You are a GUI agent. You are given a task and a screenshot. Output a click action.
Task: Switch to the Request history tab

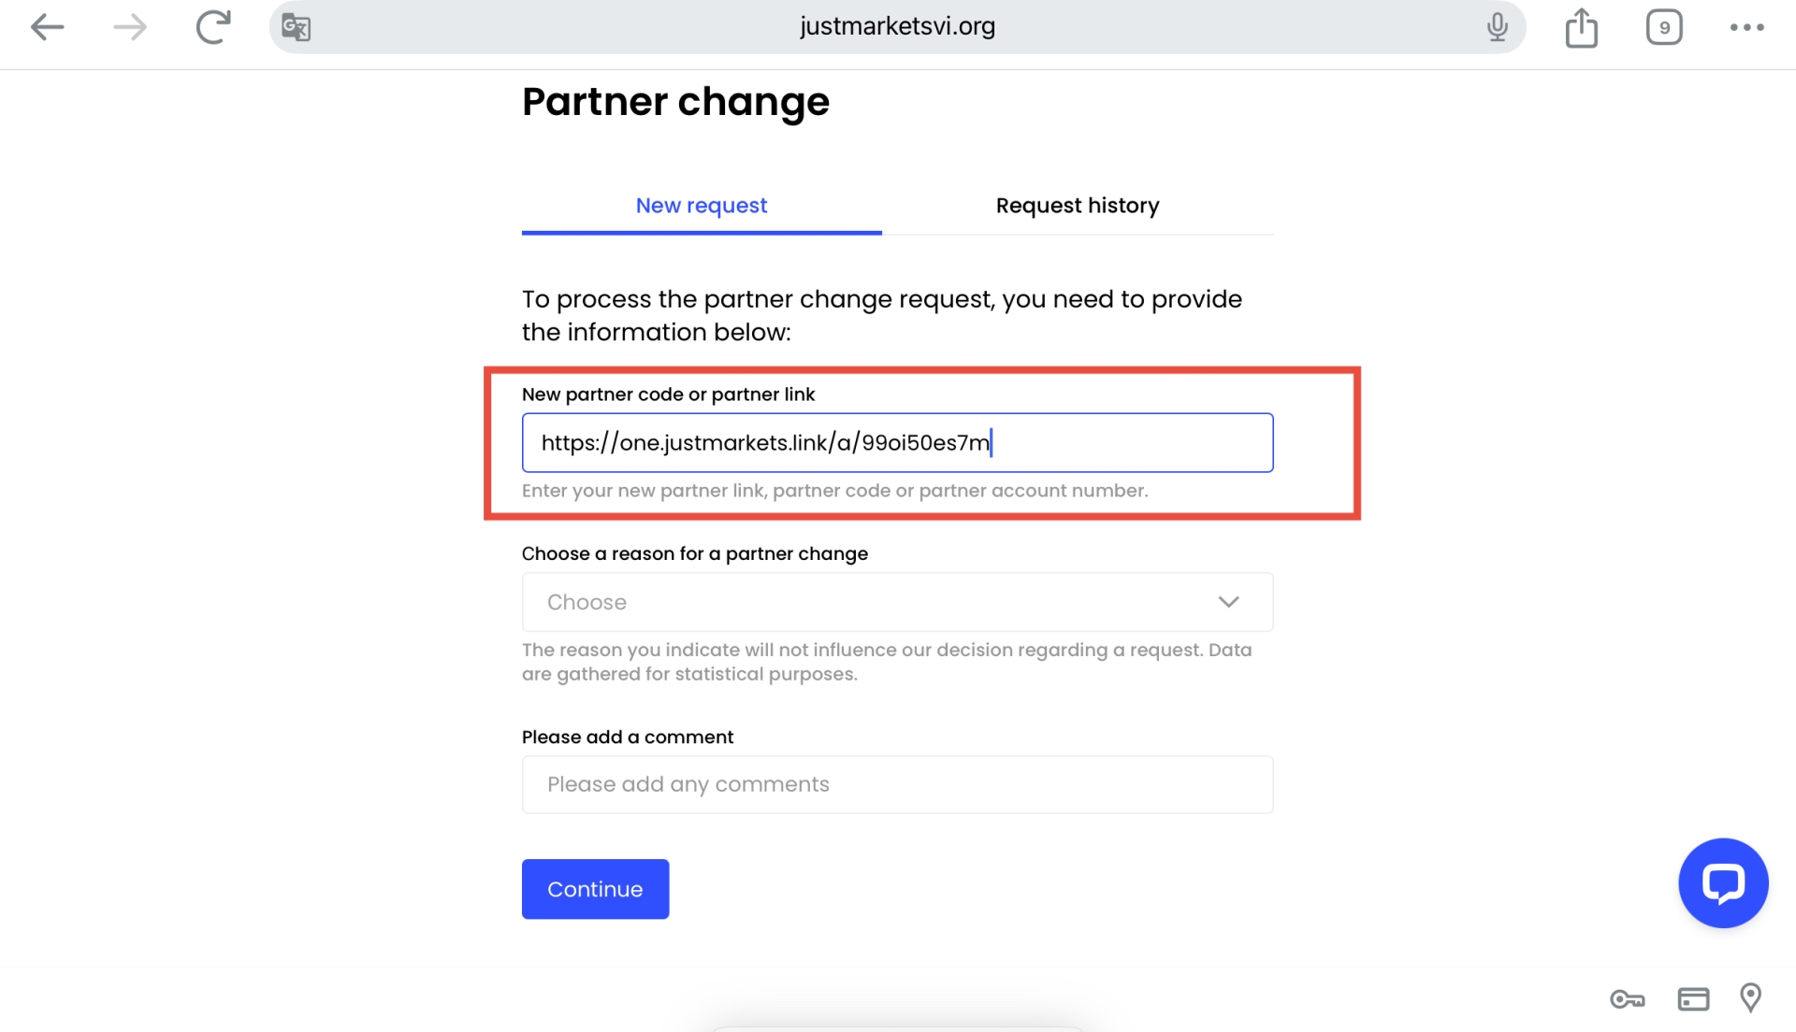coord(1078,206)
